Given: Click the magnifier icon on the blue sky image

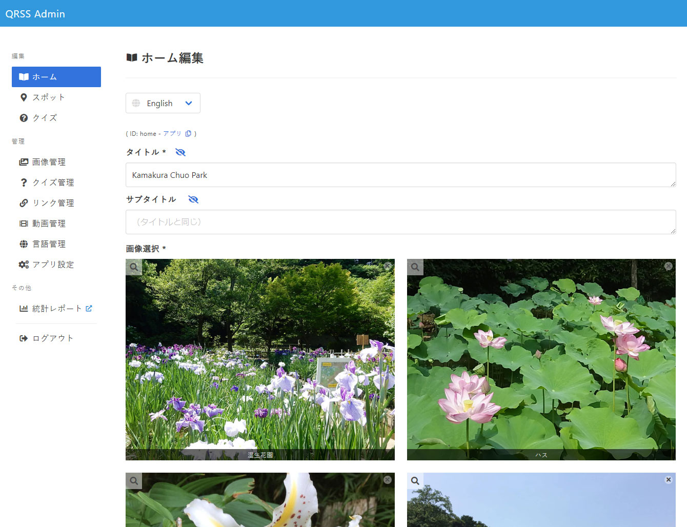Looking at the screenshot, I should pos(415,481).
